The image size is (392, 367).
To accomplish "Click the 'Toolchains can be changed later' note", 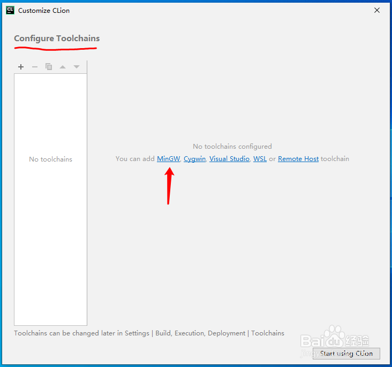I will (x=149, y=333).
